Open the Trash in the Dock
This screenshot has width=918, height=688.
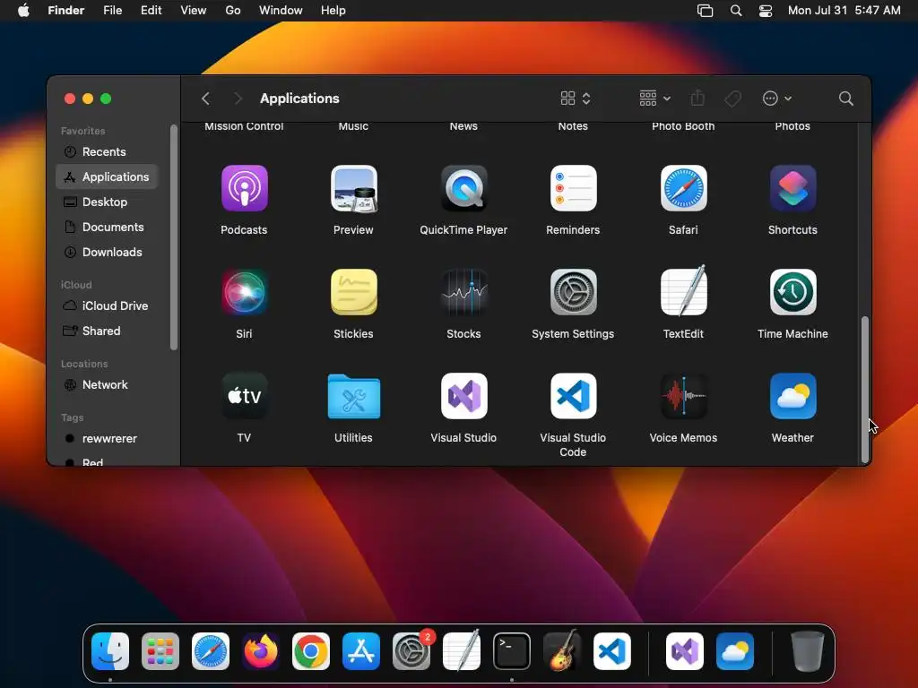[x=808, y=651]
